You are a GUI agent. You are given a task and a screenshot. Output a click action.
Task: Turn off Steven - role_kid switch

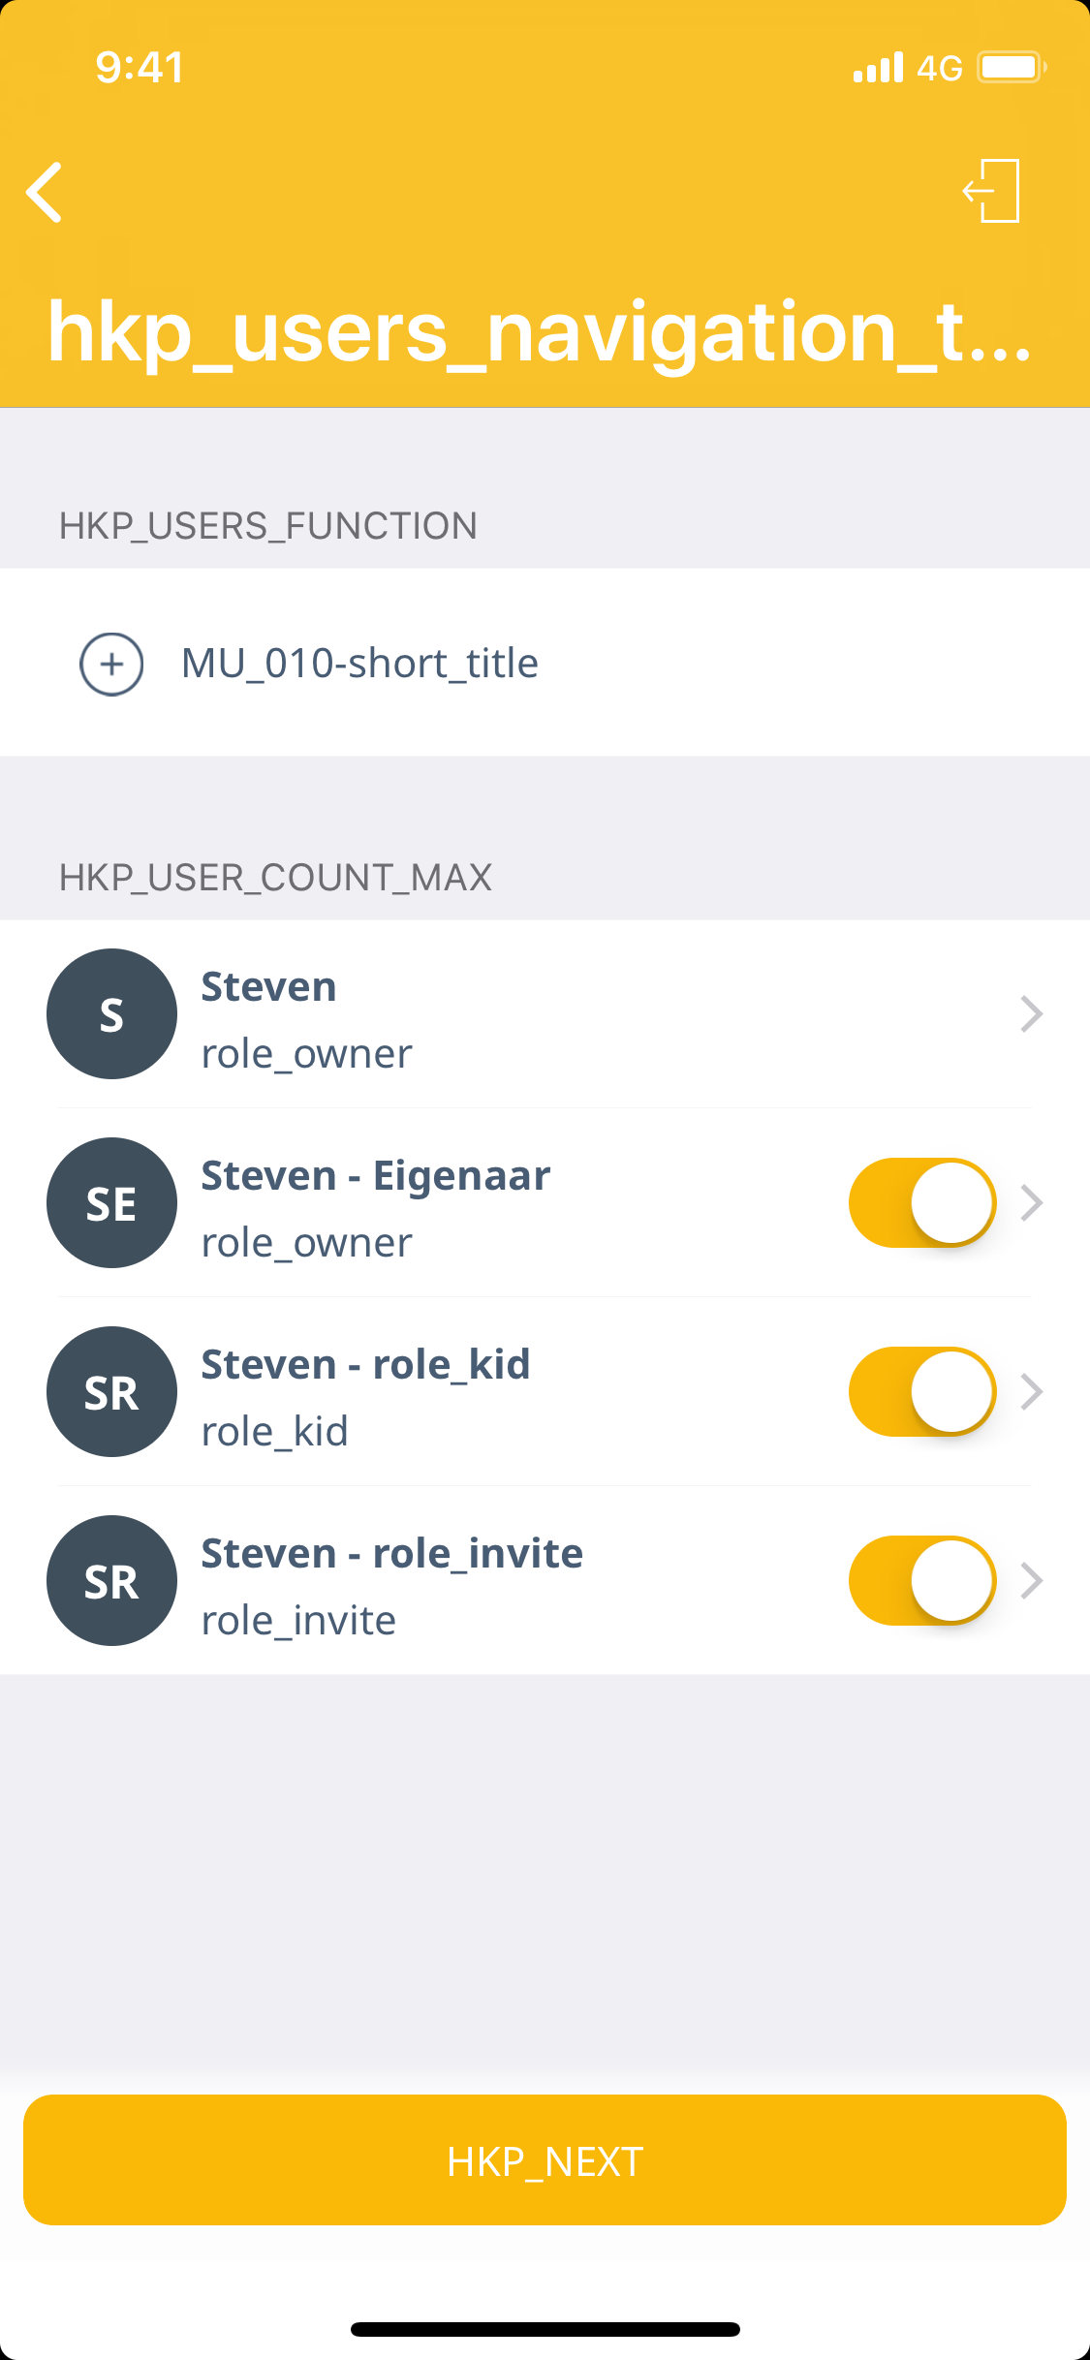(x=921, y=1391)
